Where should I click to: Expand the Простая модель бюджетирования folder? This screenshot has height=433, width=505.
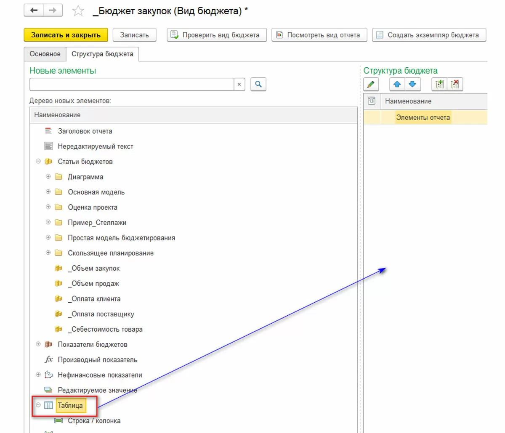[48, 238]
